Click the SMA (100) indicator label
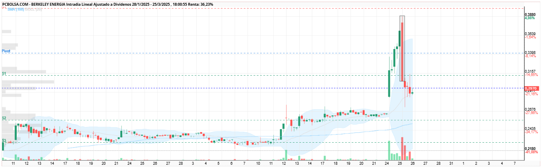 click(x=15, y=9)
